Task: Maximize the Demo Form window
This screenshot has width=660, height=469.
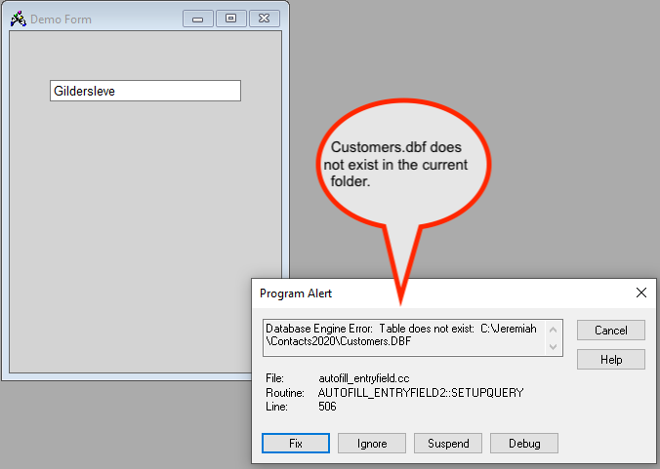Action: (x=231, y=19)
